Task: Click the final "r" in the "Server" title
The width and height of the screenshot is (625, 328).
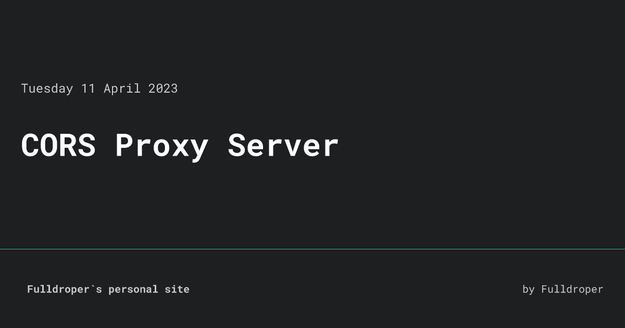Action: point(331,149)
